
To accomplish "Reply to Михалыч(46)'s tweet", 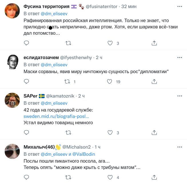I will pos(26,177).
